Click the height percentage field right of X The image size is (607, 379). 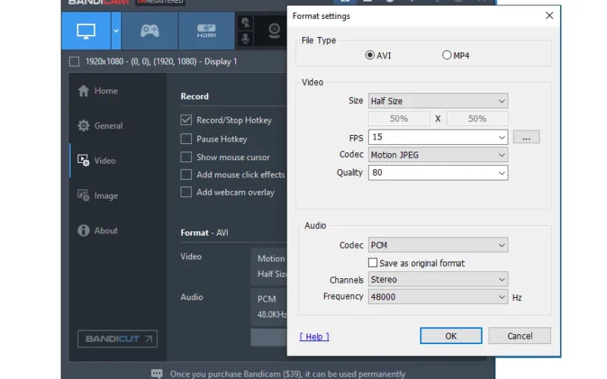tap(477, 119)
